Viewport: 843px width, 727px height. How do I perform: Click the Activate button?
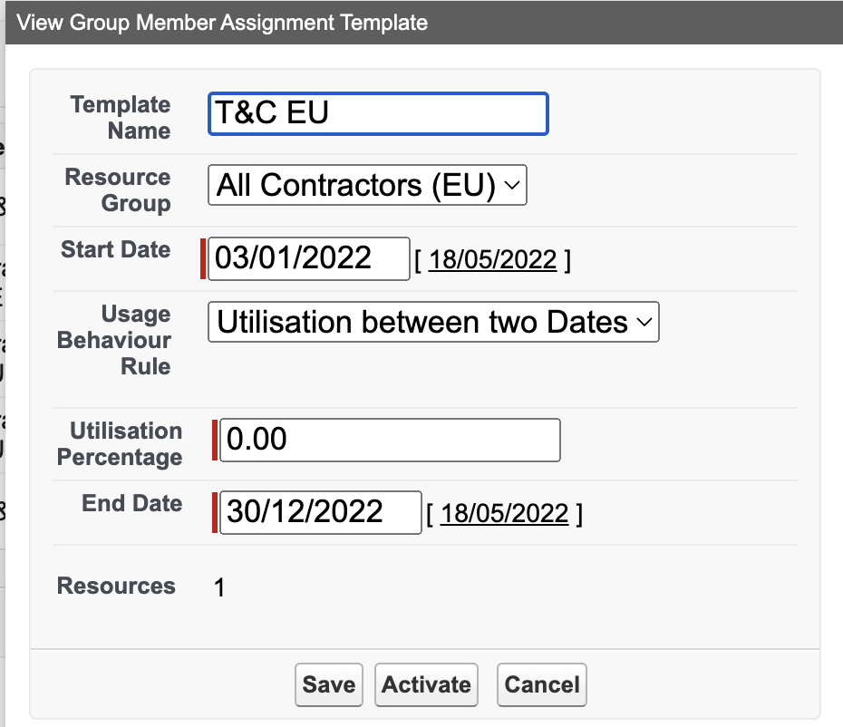tap(426, 684)
